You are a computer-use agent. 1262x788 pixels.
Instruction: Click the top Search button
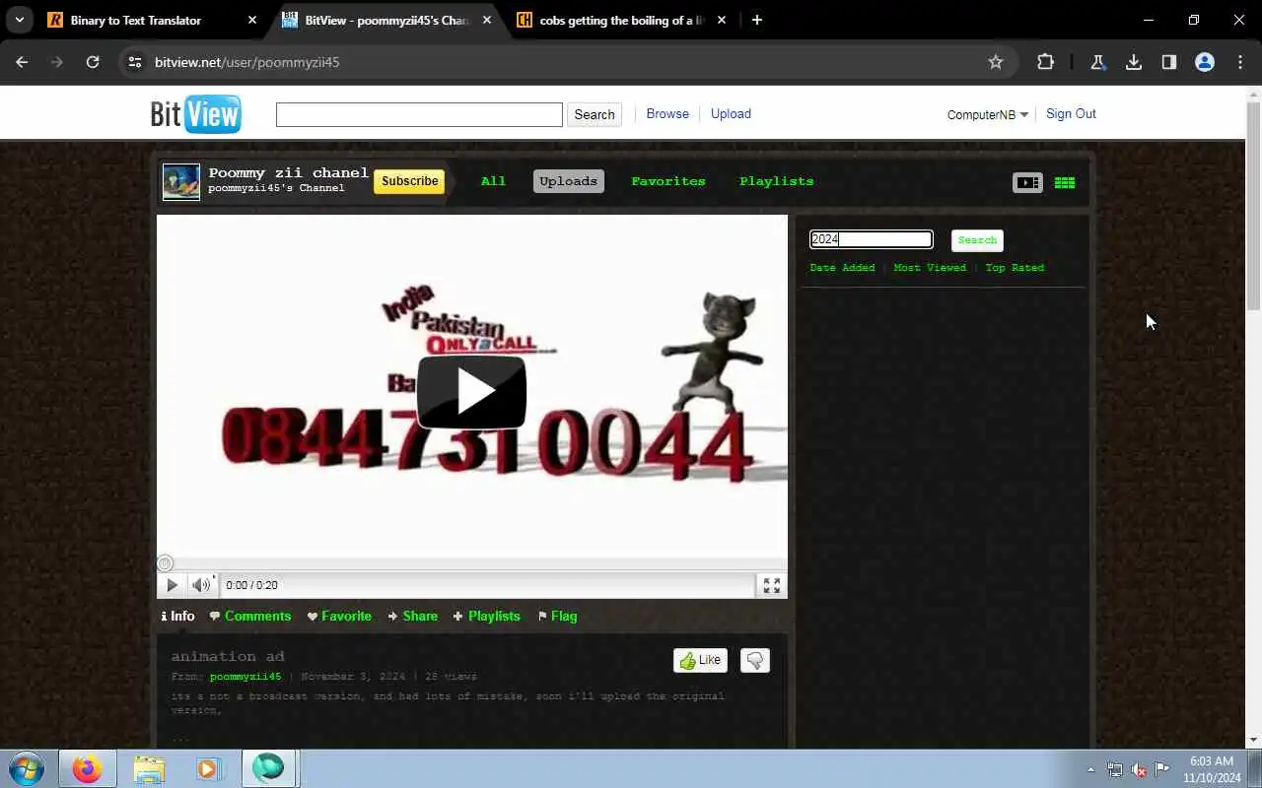[x=595, y=114]
